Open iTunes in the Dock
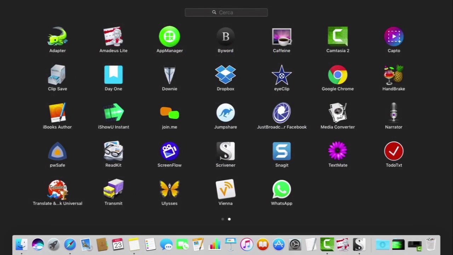The image size is (453, 255). pos(247,244)
